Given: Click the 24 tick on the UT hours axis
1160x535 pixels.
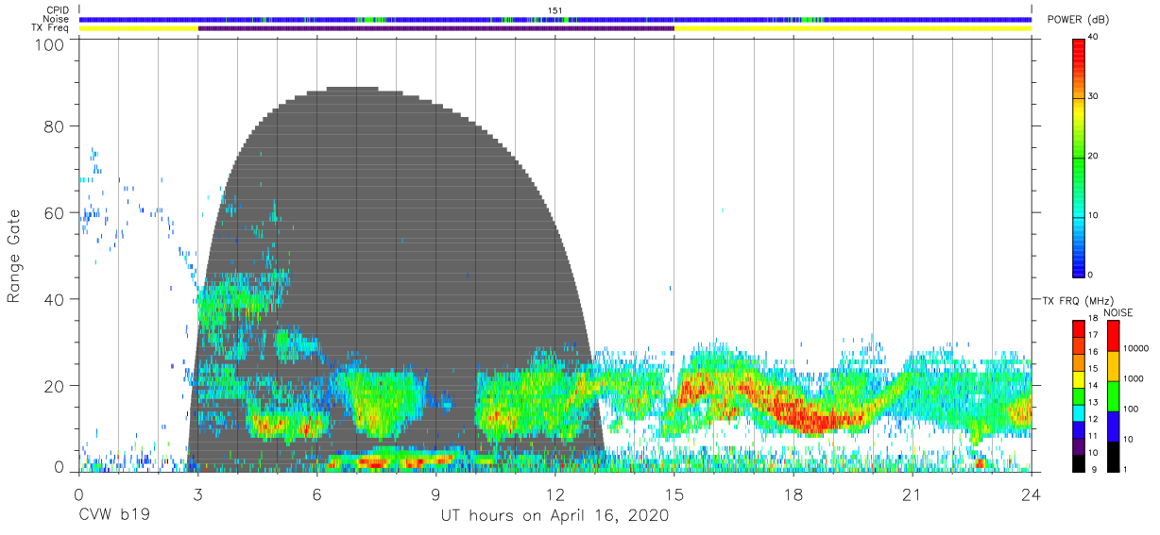Looking at the screenshot, I should [1031, 494].
